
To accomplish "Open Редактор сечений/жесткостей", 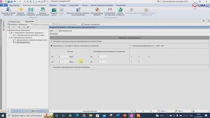I will pyautogui.click(x=8, y=11).
